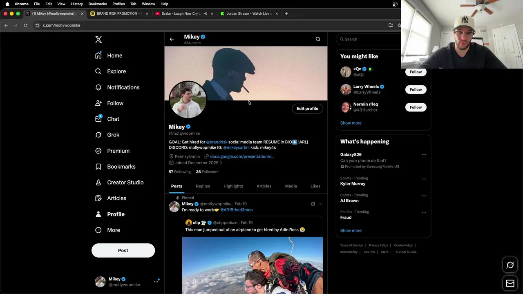Viewport: 523px width, 294px height.
Task: Open the profile avatar picture
Action: [x=188, y=100]
